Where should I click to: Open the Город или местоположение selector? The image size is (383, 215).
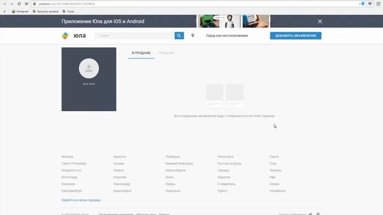[227, 36]
